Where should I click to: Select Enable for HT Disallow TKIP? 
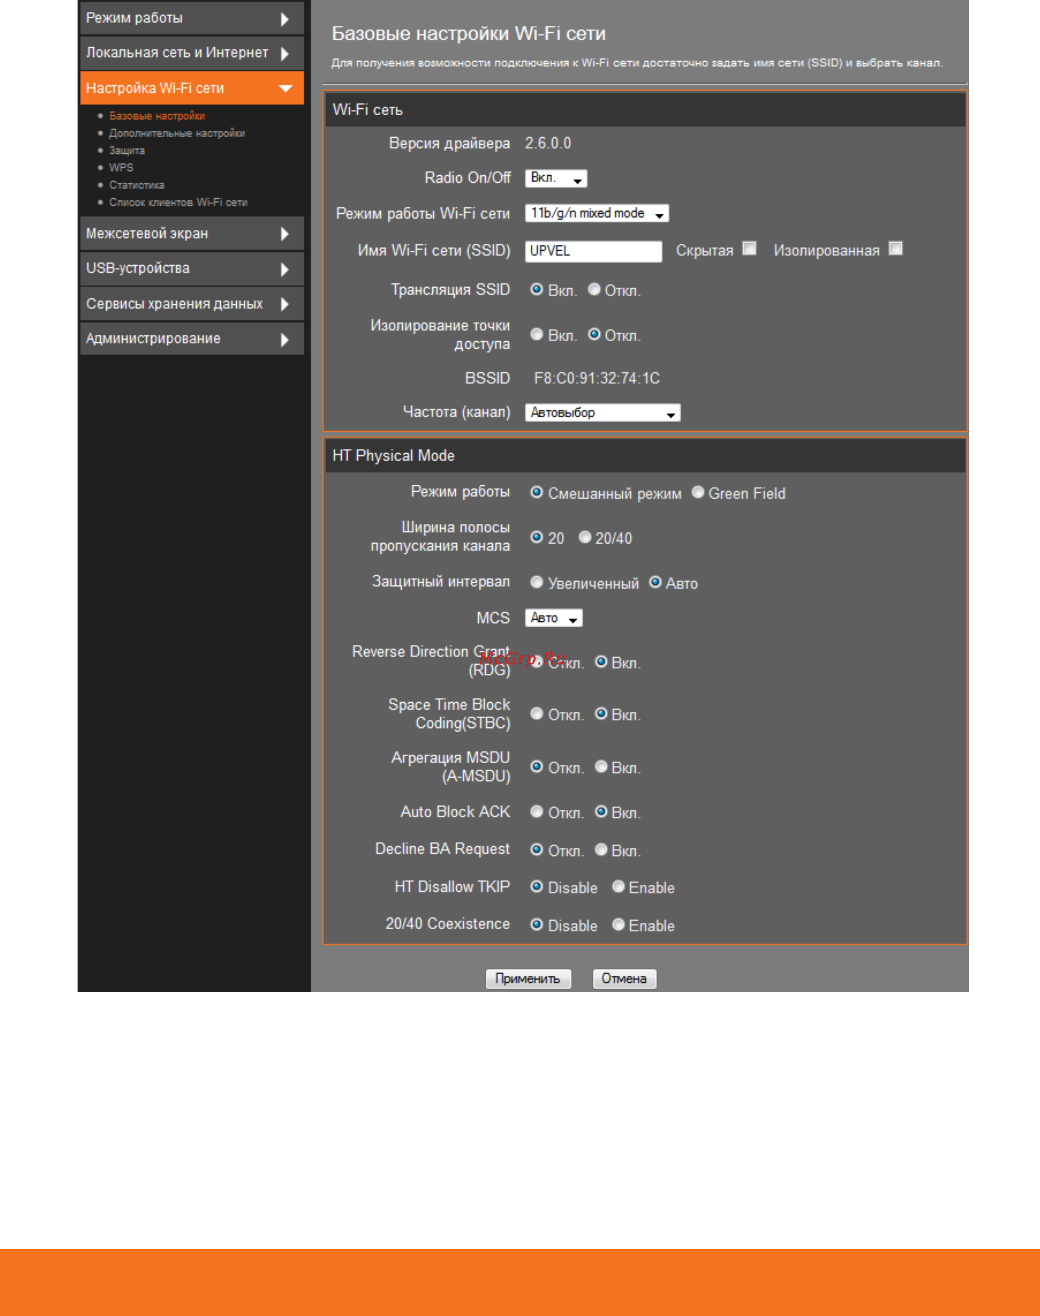pyautogui.click(x=618, y=887)
